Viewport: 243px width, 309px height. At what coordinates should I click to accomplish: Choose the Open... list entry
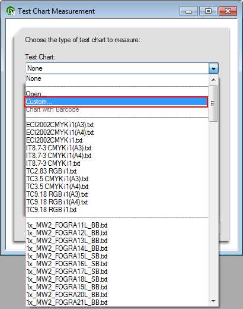[117, 93]
